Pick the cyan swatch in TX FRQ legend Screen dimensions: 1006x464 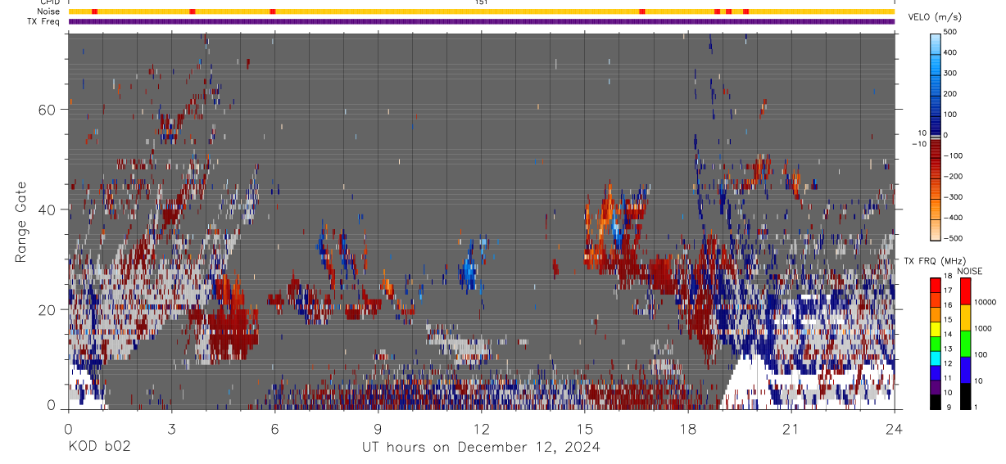(x=936, y=358)
